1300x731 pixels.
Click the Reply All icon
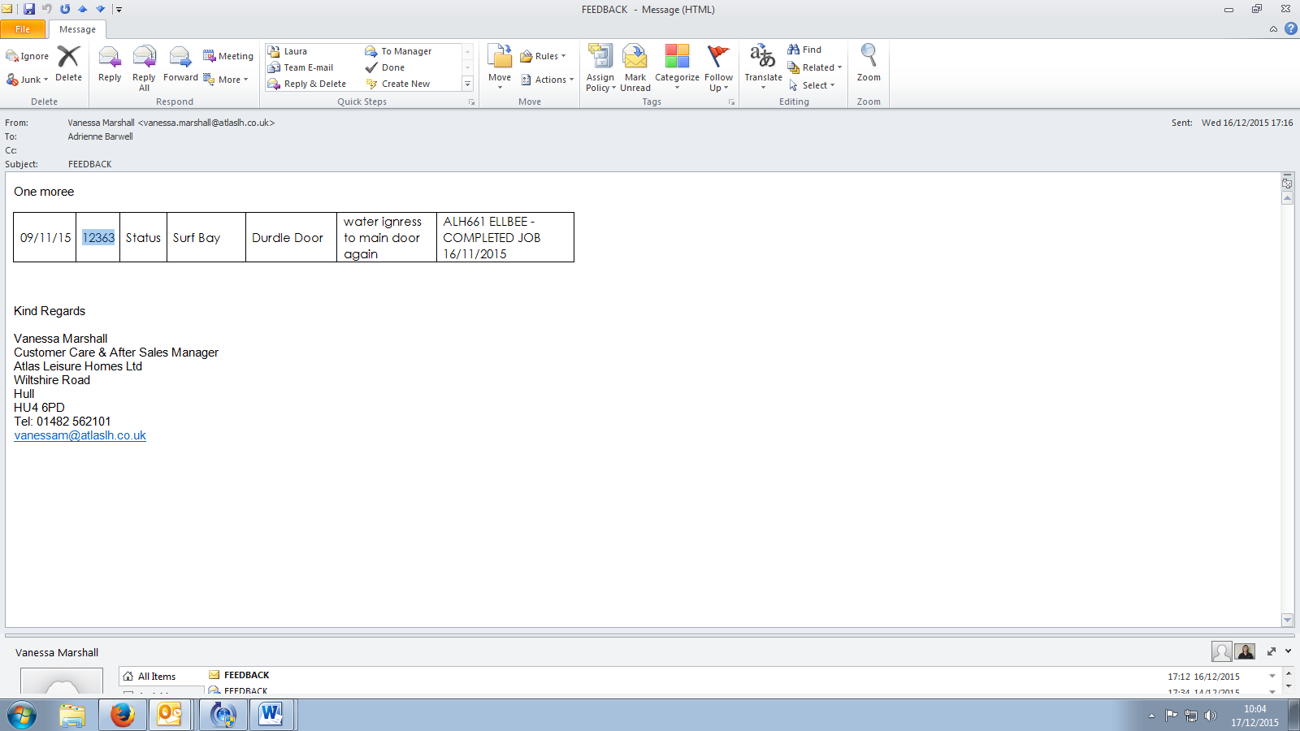144,65
